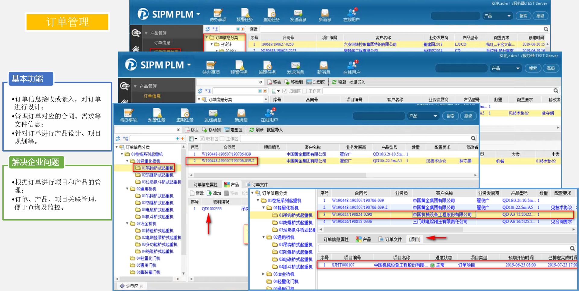Select the 定型区 tab at bottom left

[131, 286]
